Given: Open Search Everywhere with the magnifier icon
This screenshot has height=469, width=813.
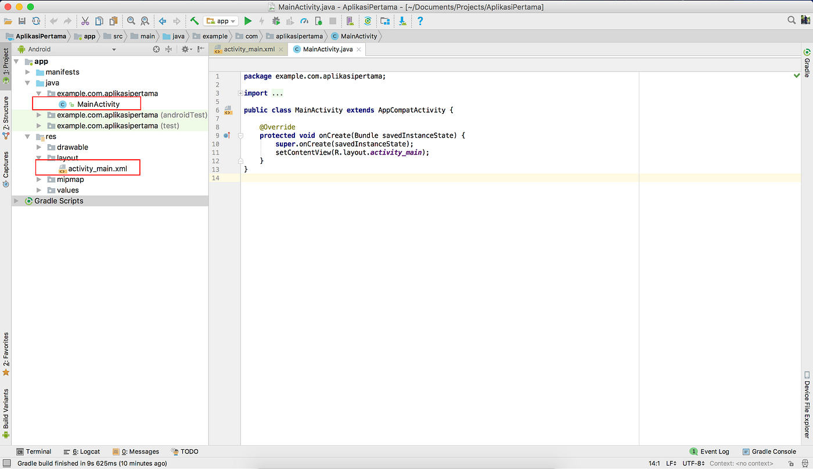Looking at the screenshot, I should coord(791,20).
